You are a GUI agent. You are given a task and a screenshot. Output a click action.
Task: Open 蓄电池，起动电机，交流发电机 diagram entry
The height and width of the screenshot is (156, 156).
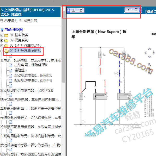point(31,60)
